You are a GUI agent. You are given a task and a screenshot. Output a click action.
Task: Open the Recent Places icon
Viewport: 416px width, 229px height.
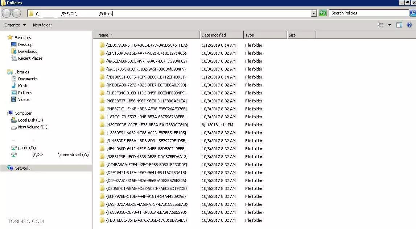(x=14, y=58)
